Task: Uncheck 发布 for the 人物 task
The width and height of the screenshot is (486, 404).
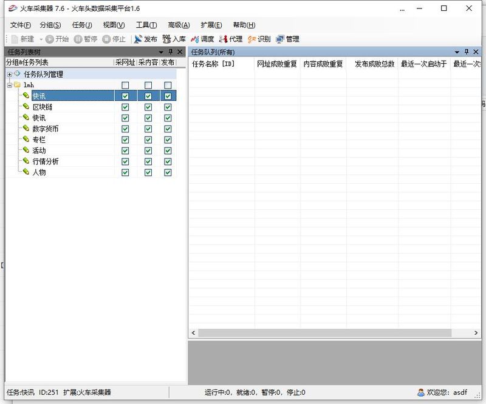Action: tap(168, 172)
